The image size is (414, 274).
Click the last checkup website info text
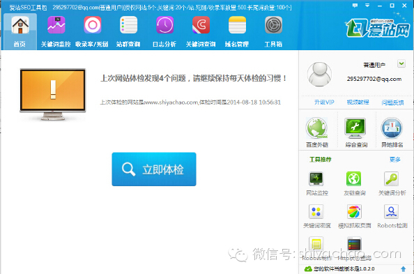click(x=190, y=102)
